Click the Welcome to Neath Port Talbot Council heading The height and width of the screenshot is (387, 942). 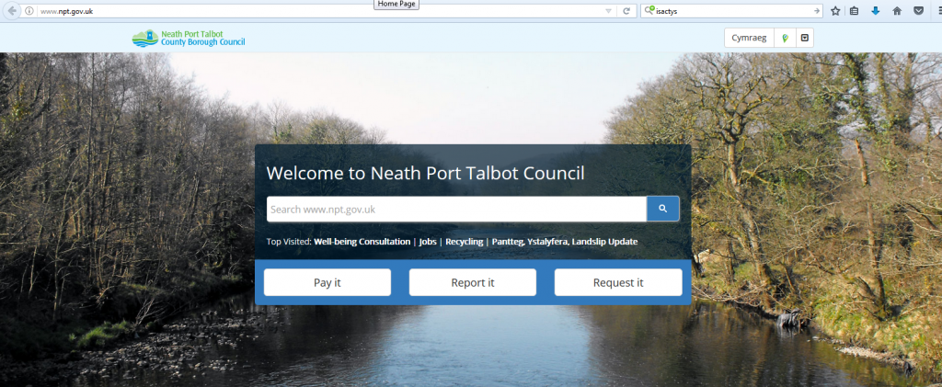(425, 174)
